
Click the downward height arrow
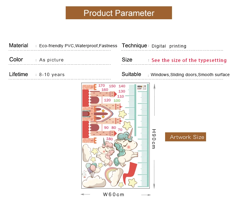[x=154, y=174]
